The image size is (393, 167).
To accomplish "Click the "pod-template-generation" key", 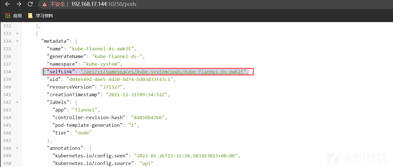I will (87, 125).
